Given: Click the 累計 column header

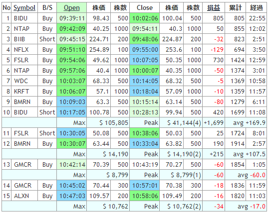Looking at the screenshot, I should click(236, 8).
